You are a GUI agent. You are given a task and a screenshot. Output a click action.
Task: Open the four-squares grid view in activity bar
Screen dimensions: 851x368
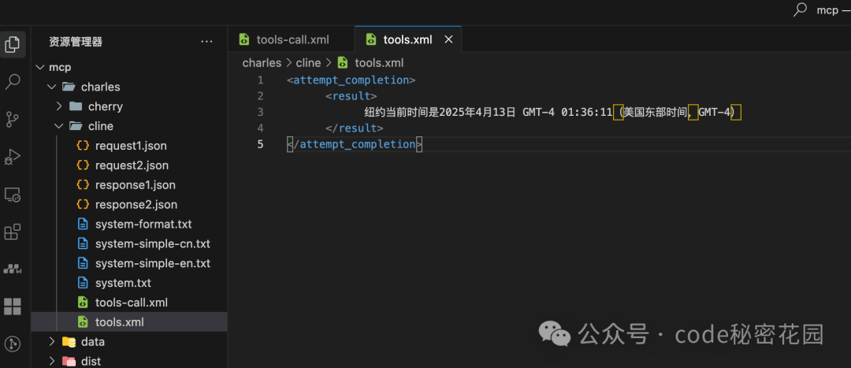pyautogui.click(x=13, y=306)
